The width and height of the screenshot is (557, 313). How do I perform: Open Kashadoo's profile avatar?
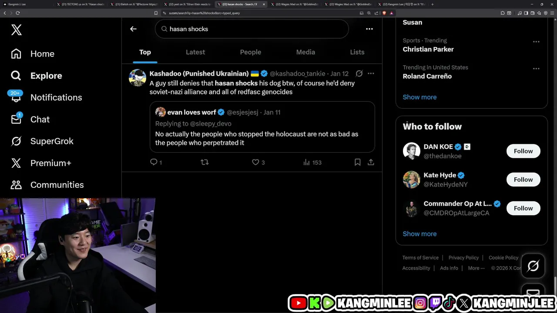[x=138, y=78]
